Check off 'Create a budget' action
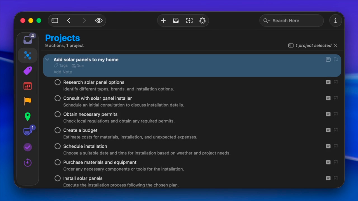358x201 pixels. (x=58, y=130)
